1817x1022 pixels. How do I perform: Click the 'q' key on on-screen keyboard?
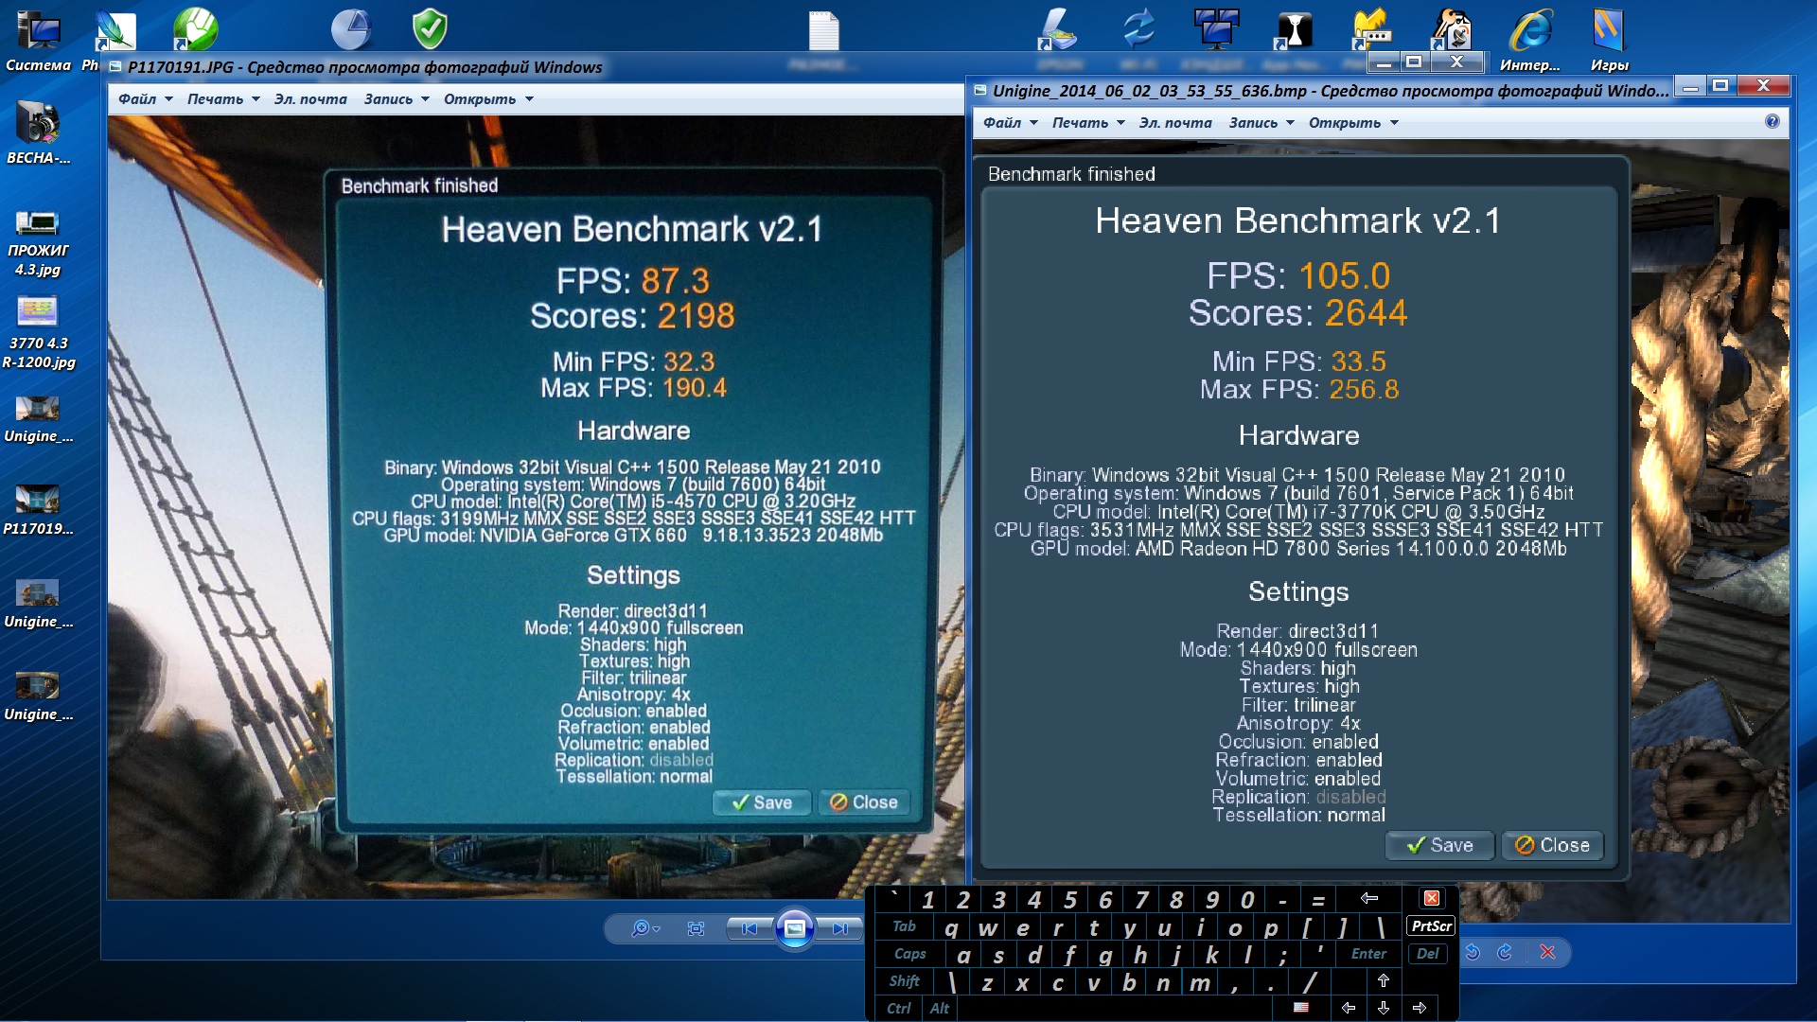(951, 928)
